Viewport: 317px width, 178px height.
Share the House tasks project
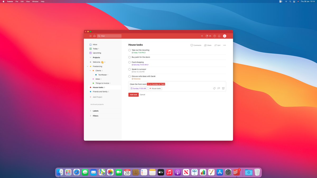[208, 45]
